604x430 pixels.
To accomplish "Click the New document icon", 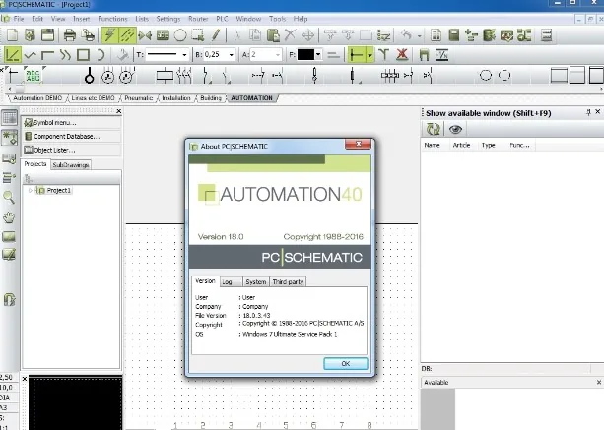I will pos(13,35).
